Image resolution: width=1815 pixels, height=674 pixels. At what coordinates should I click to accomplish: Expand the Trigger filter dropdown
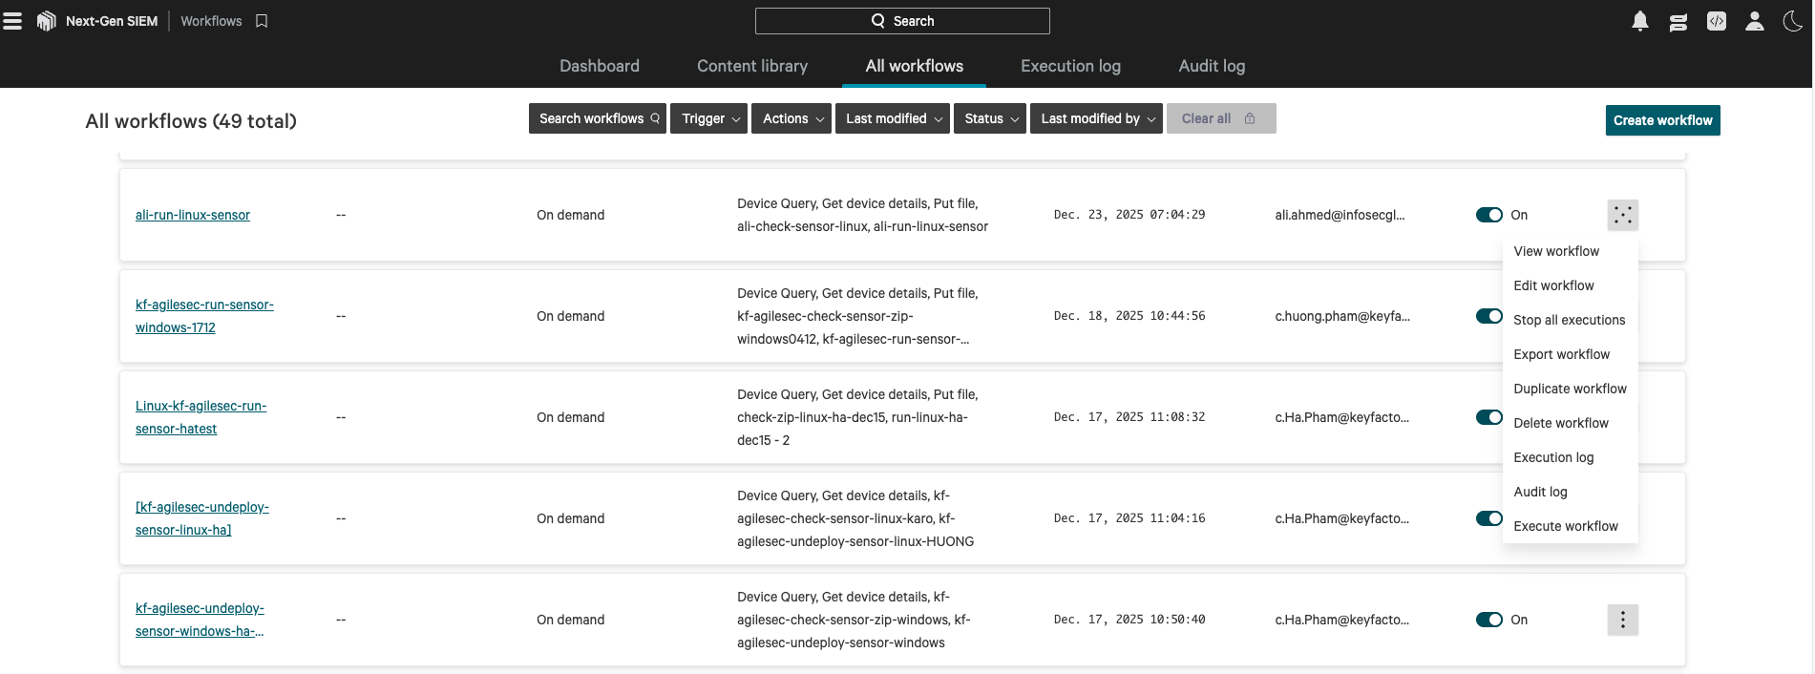709,118
